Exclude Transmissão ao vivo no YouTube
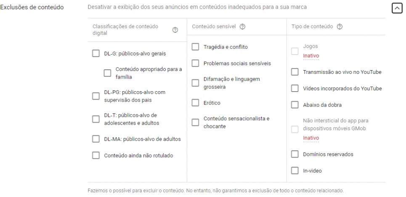The width and height of the screenshot is (406, 197). (x=295, y=72)
